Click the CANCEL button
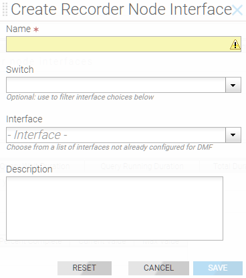The height and width of the screenshot is (278, 246). click(x=158, y=268)
